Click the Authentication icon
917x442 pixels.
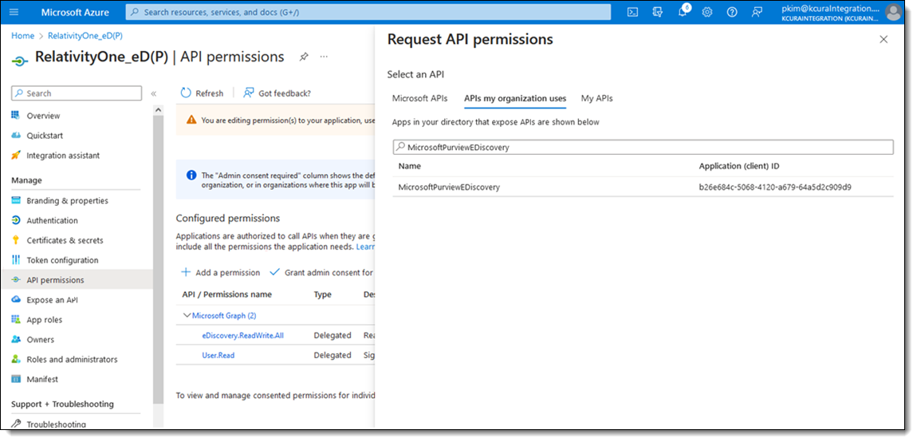click(x=17, y=220)
